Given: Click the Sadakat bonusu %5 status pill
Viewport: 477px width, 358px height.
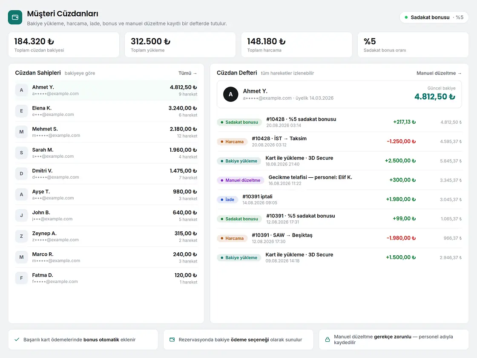Looking at the screenshot, I should (434, 17).
